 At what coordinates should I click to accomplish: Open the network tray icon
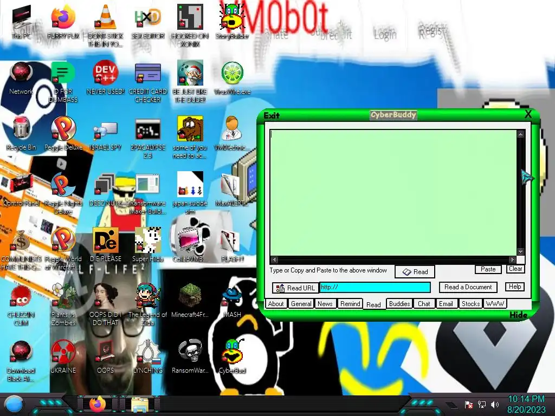tap(482, 404)
